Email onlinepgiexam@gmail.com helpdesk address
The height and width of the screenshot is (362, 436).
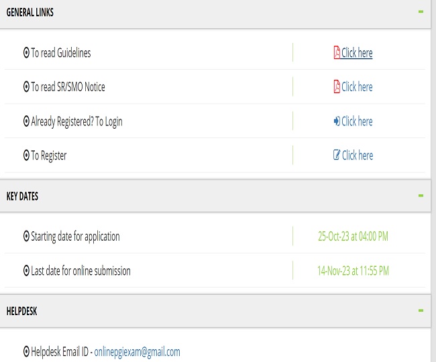(137, 352)
